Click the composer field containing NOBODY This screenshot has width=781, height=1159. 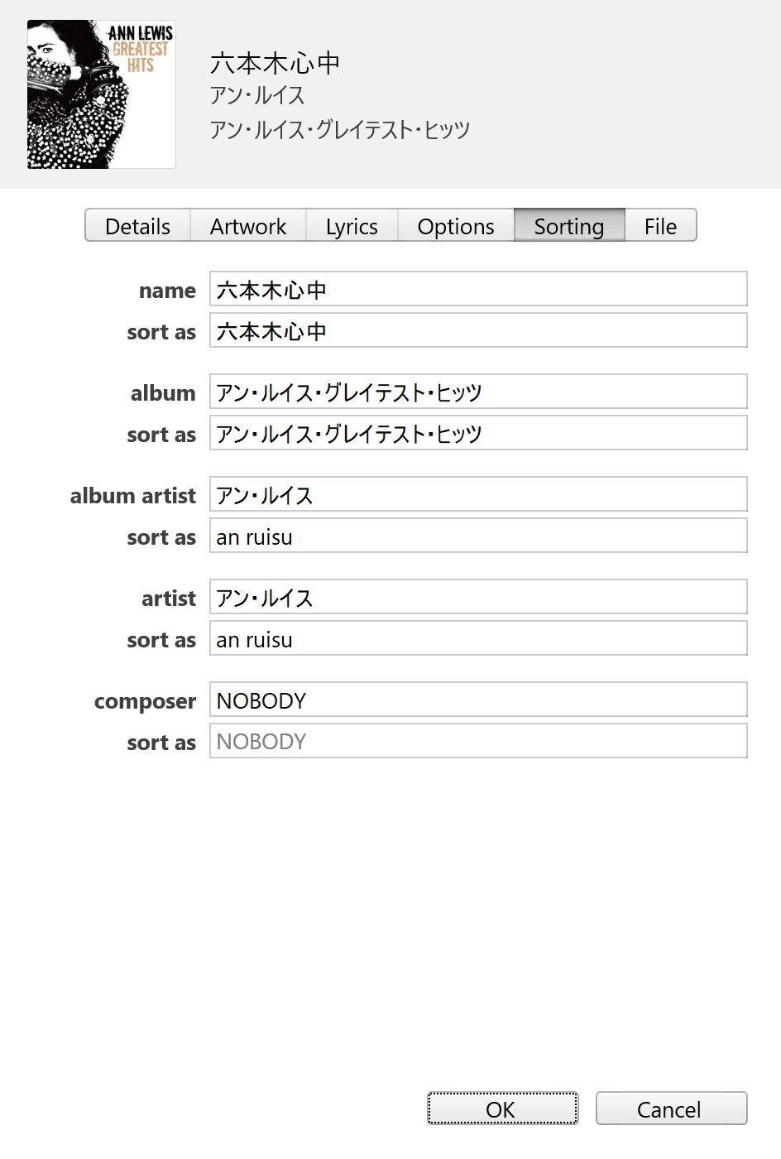[478, 700]
